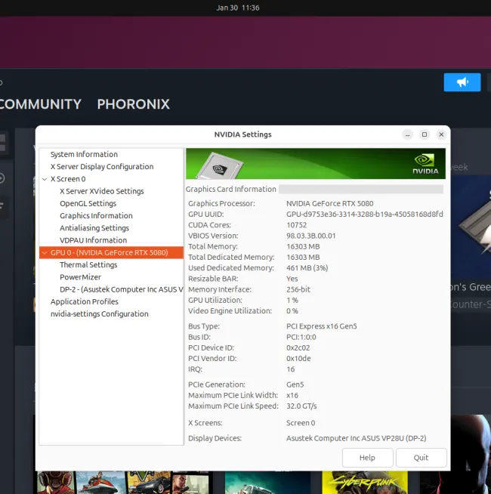
Task: Click the blue megaphone announcement icon
Action: pos(462,82)
